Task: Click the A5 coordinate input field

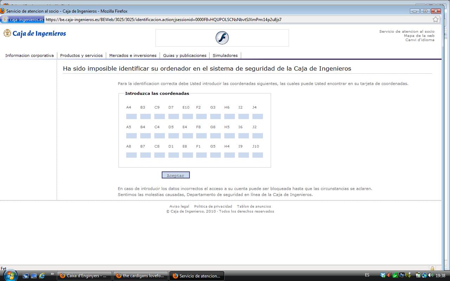Action: pyautogui.click(x=131, y=136)
